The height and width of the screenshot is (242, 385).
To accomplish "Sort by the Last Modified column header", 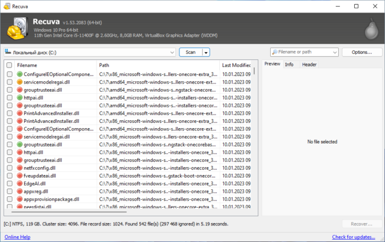I will coord(236,65).
